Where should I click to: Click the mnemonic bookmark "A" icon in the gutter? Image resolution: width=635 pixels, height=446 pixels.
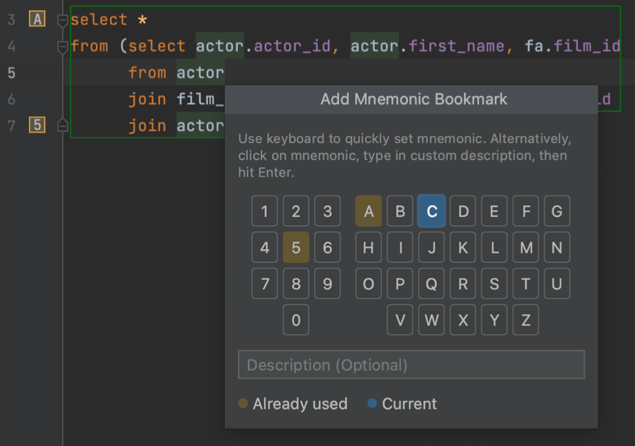[35, 19]
